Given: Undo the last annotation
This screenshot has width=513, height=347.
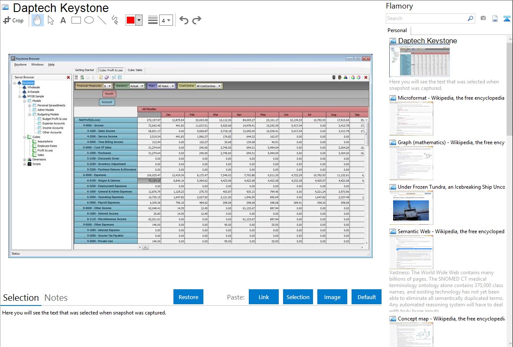Looking at the screenshot, I should [x=184, y=20].
